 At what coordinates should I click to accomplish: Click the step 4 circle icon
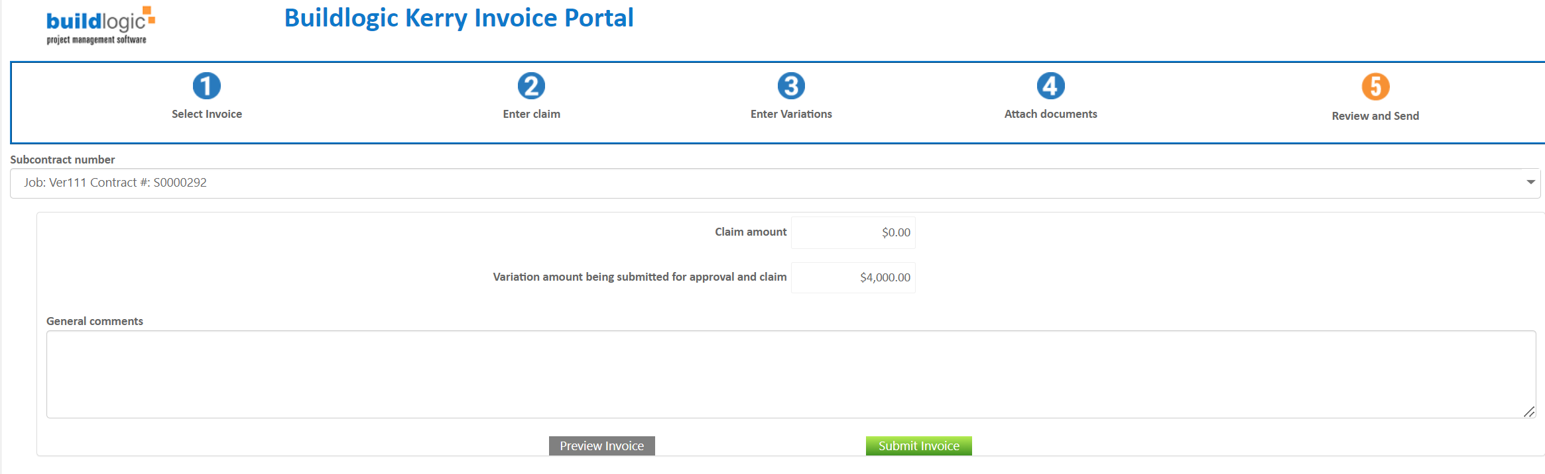(1050, 86)
